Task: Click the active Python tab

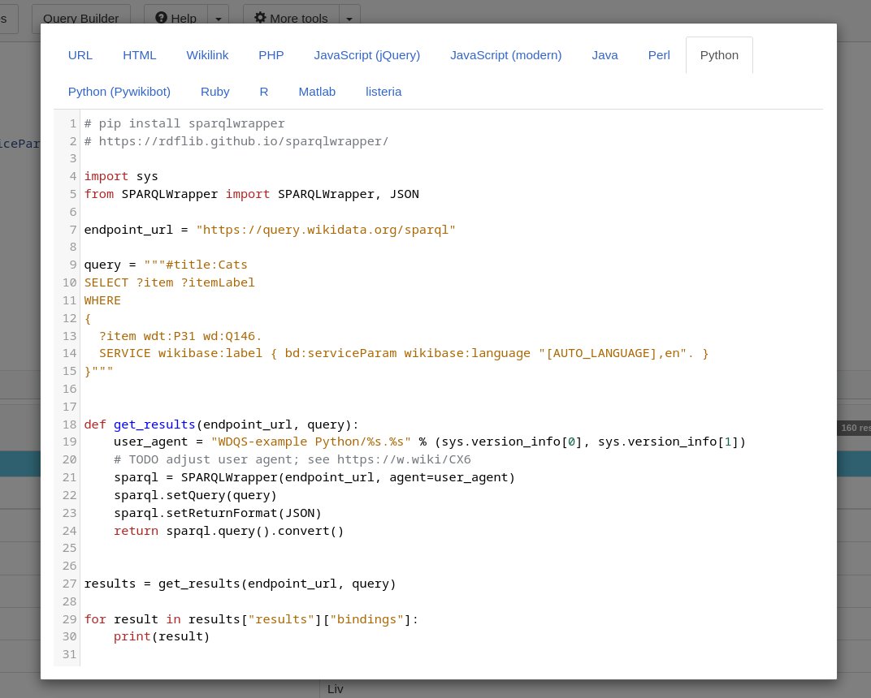Action: pos(719,55)
